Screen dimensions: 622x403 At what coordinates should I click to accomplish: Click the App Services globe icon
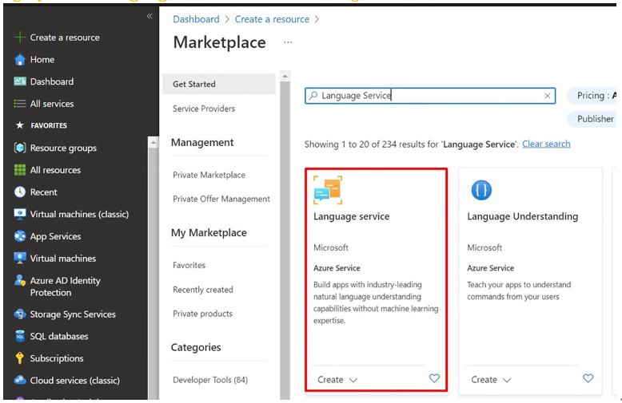pyautogui.click(x=19, y=236)
